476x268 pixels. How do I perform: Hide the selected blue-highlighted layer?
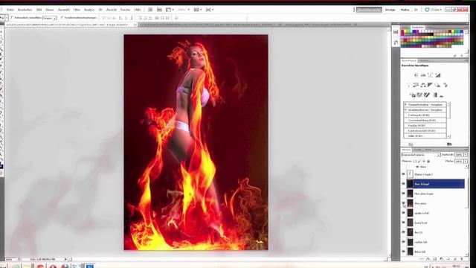click(x=403, y=184)
